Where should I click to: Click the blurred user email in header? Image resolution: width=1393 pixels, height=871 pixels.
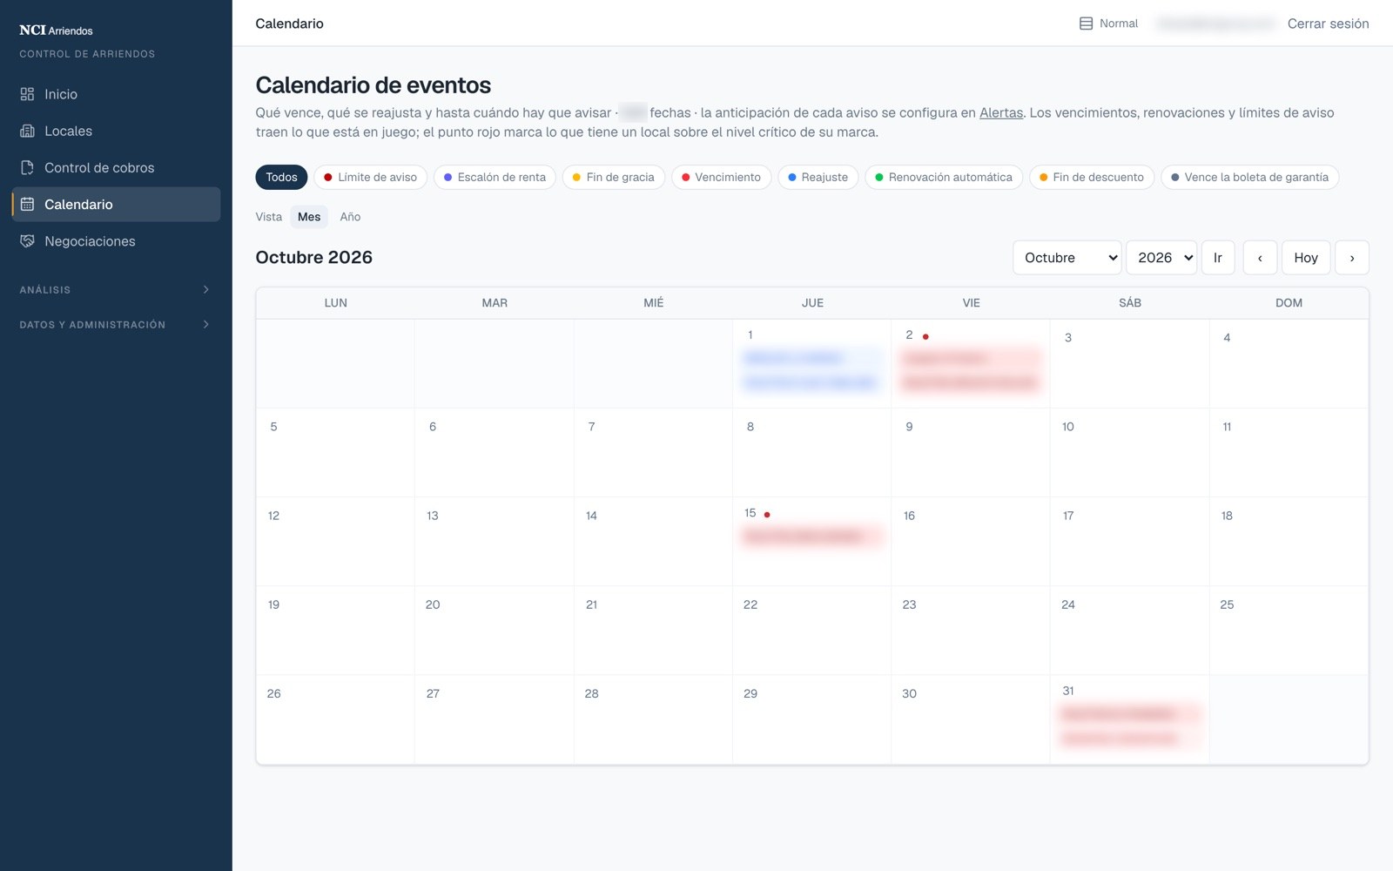point(1215,24)
